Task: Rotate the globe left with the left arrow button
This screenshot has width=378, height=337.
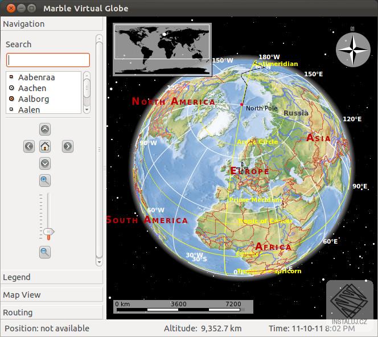Action: pos(29,146)
